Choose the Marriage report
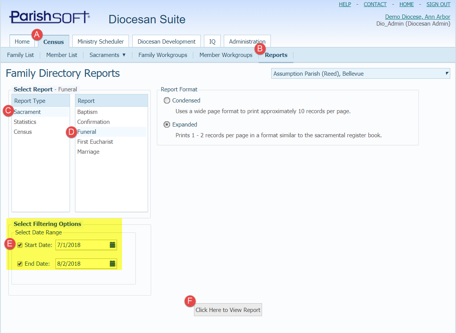This screenshot has height=333, width=456. [x=111, y=152]
